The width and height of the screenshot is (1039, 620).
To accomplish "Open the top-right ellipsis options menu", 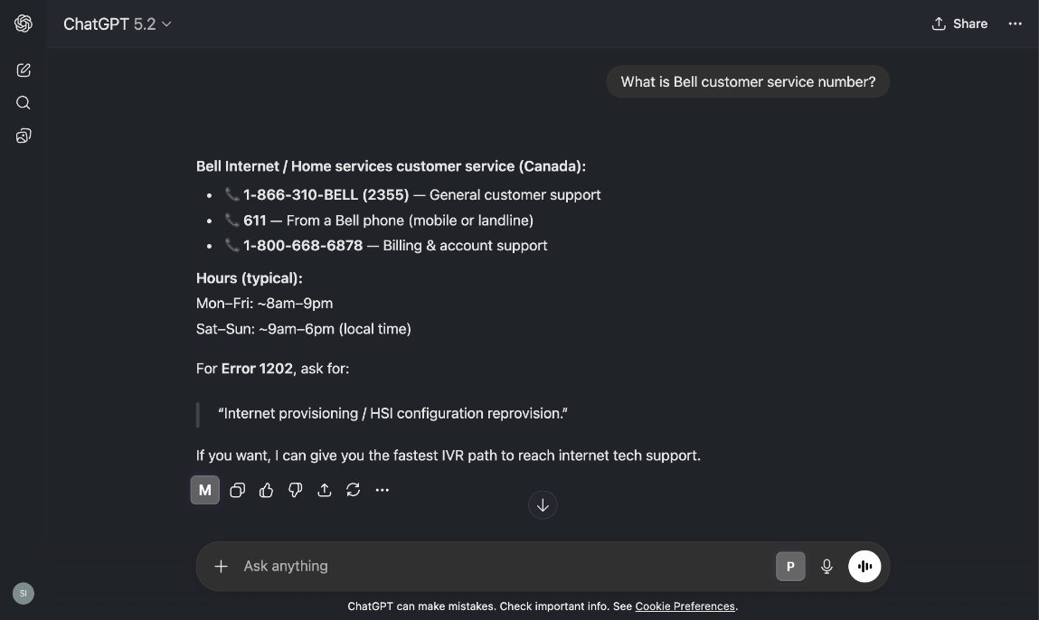I will pos(1015,23).
